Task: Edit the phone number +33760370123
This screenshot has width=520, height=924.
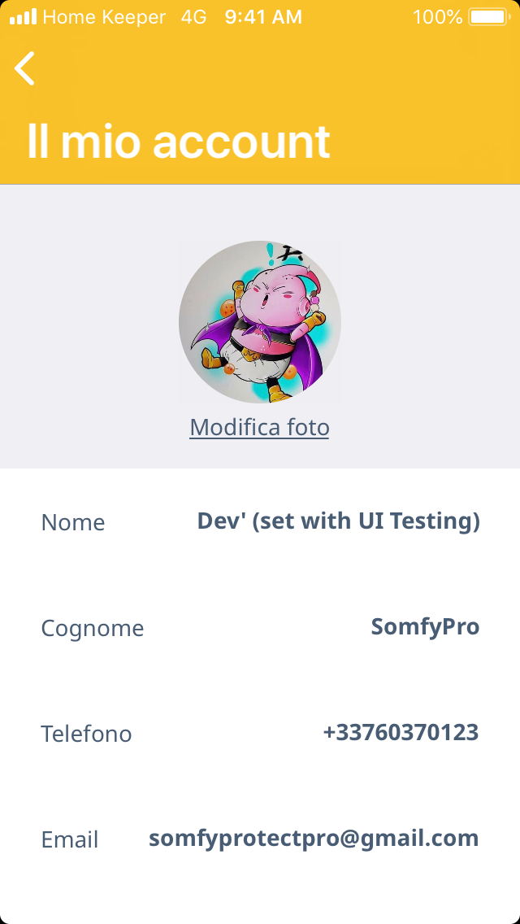Action: point(401,733)
